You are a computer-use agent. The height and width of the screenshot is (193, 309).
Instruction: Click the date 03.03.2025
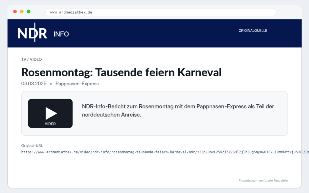click(x=34, y=84)
